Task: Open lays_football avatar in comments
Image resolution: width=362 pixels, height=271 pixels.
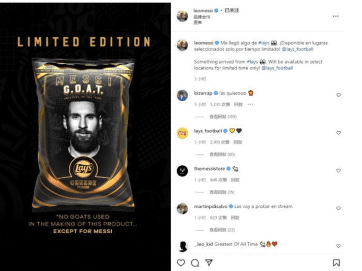Action: (x=183, y=133)
